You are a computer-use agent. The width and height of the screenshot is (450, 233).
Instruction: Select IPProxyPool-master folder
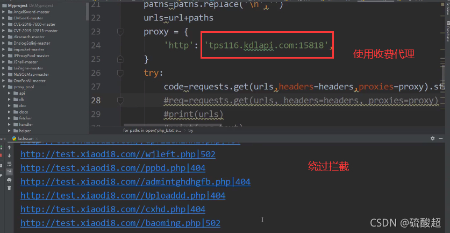click(31, 56)
